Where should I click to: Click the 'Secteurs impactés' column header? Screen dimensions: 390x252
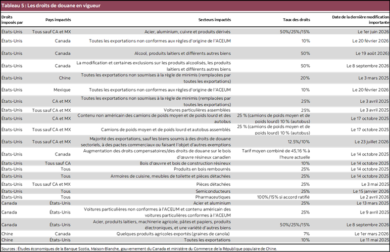point(215,20)
